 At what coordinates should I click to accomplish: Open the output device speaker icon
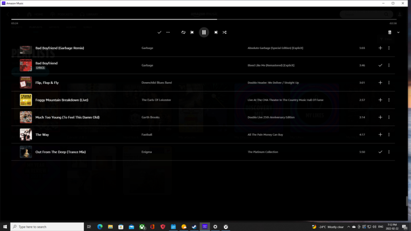tap(389, 32)
